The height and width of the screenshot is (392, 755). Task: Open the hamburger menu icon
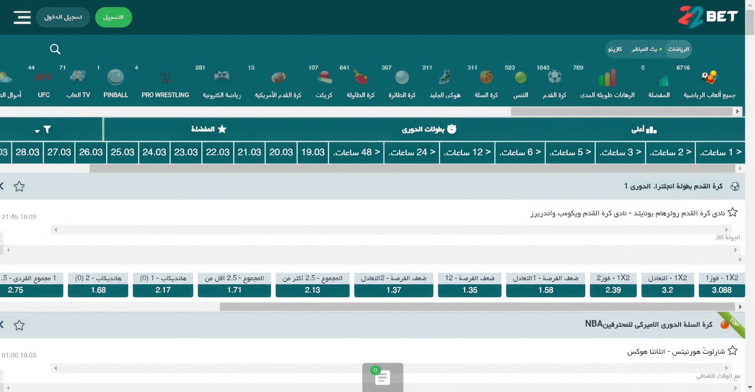[22, 17]
